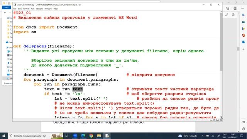Click the expand full-screen arrows icon in Edge

tap(227, 15)
